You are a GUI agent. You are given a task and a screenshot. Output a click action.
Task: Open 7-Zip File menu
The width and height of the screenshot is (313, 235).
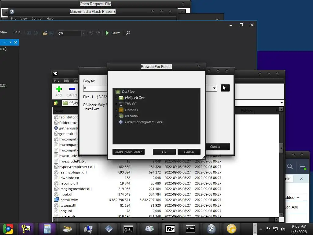pos(57,80)
